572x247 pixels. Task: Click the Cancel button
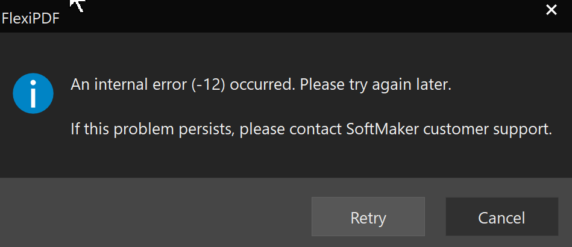click(x=501, y=217)
